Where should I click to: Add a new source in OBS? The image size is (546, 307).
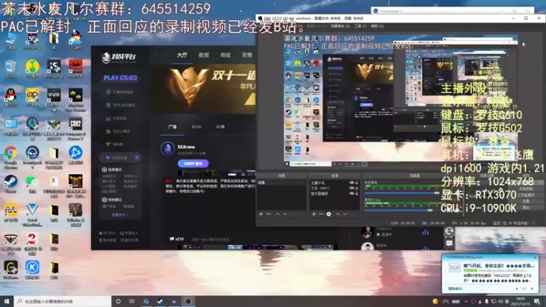pyautogui.click(x=313, y=214)
